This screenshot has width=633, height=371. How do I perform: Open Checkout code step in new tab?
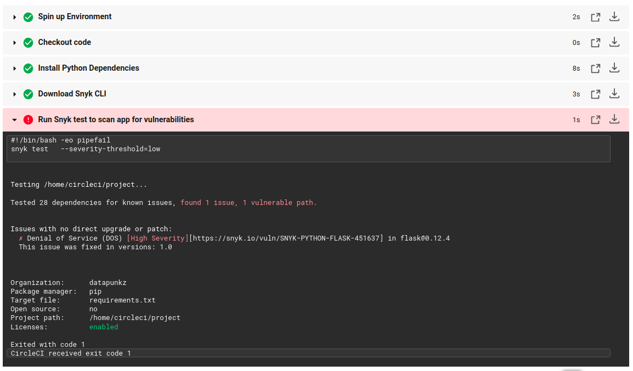click(x=595, y=42)
